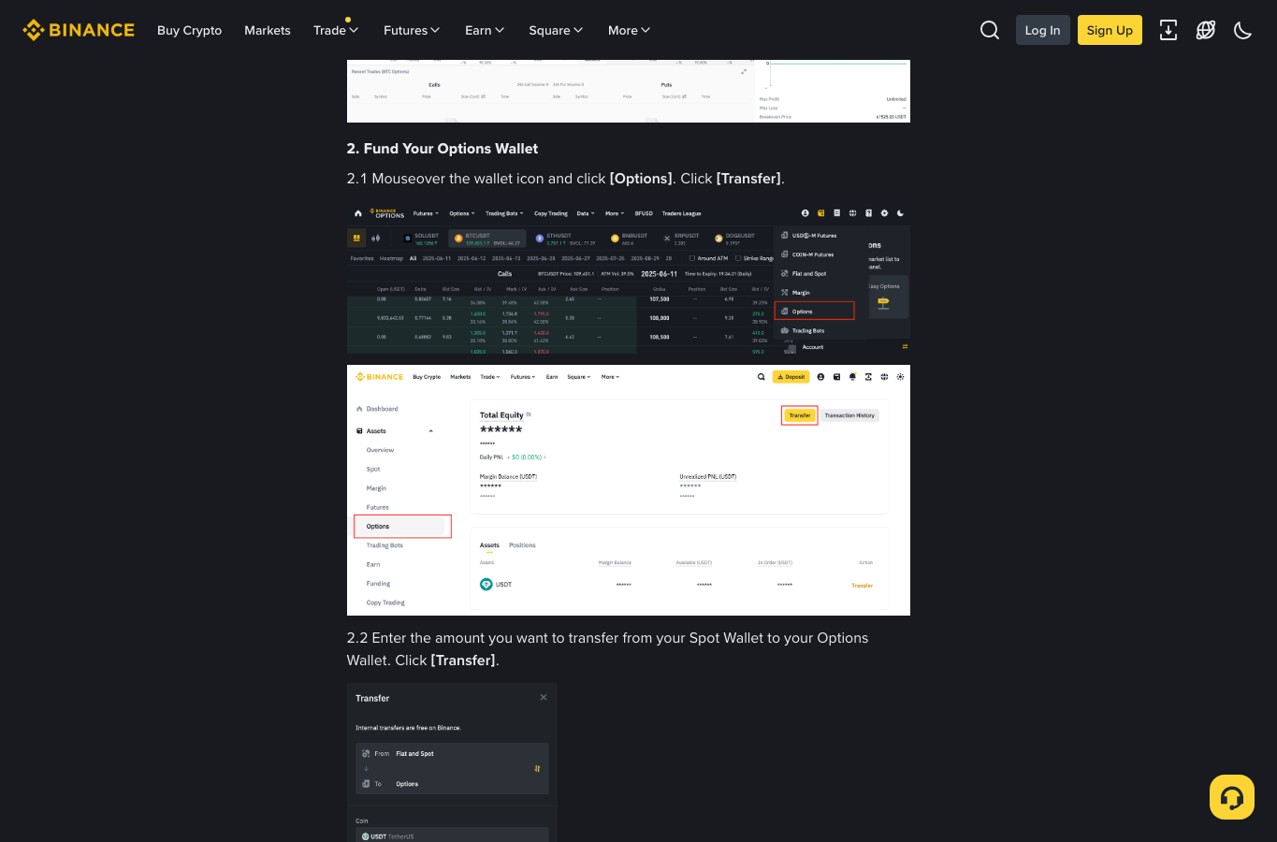Image resolution: width=1277 pixels, height=842 pixels.
Task: Click the swap arrows icon in the Transfer dialog screenshot
Action: 537,769
